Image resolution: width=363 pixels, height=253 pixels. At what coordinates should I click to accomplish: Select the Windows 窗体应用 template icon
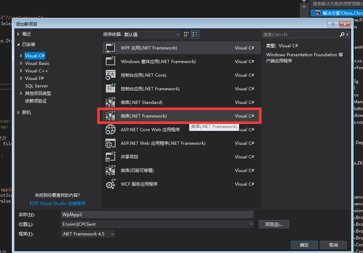click(x=110, y=61)
